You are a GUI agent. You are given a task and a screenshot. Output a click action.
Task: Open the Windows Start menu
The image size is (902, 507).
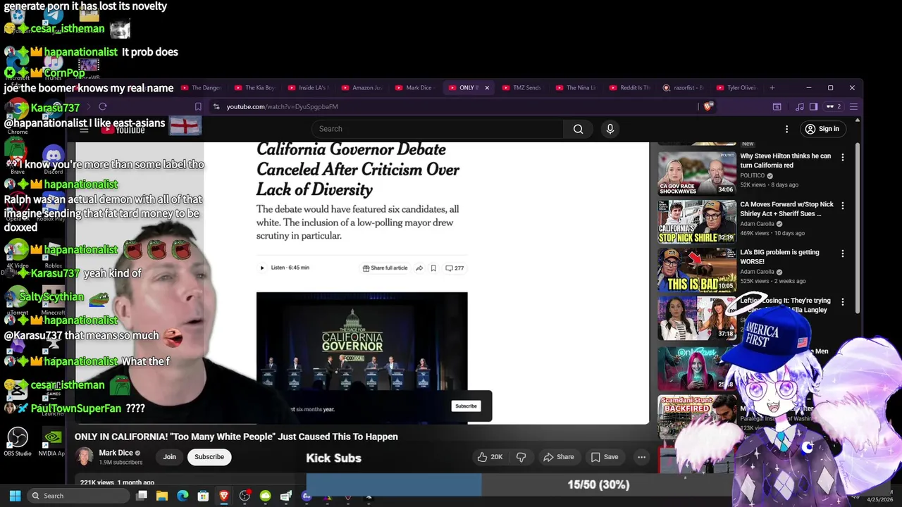click(x=15, y=496)
